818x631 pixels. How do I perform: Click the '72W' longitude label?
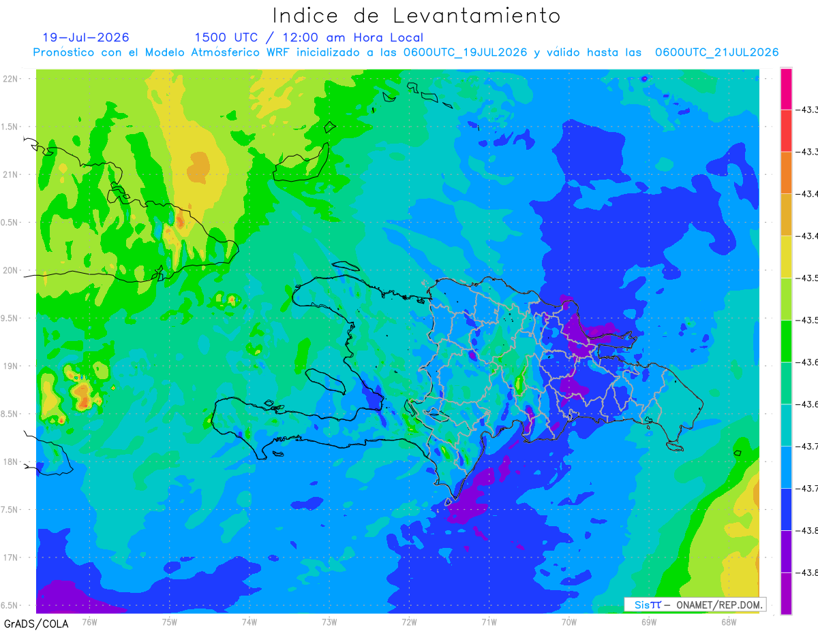click(x=409, y=621)
